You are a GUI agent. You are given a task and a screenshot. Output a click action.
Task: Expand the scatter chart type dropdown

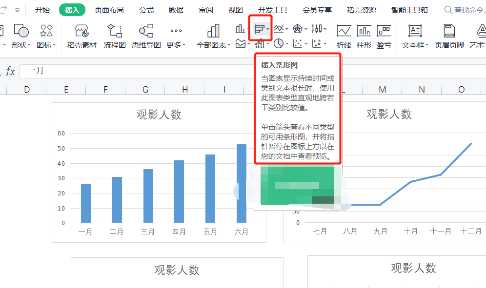point(305,44)
